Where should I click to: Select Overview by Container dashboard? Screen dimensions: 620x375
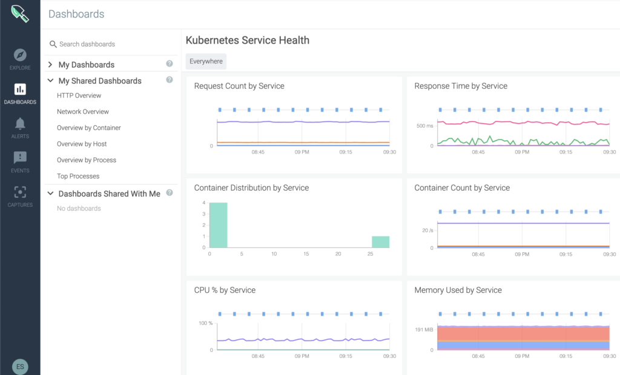[88, 128]
